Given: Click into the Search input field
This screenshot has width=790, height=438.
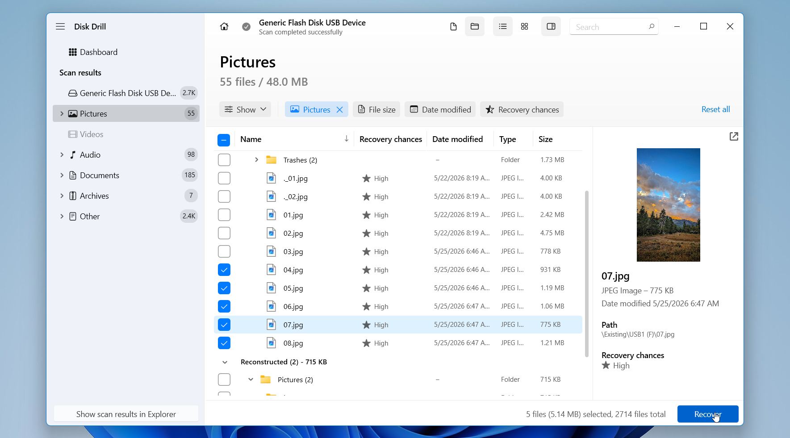Looking at the screenshot, I should pos(614,27).
